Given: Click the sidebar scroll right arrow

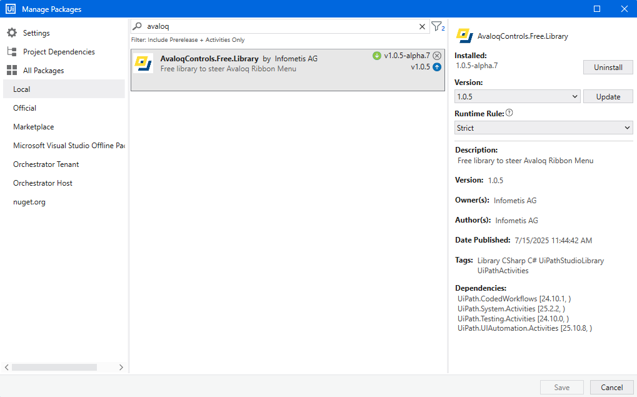Looking at the screenshot, I should (x=121, y=368).
